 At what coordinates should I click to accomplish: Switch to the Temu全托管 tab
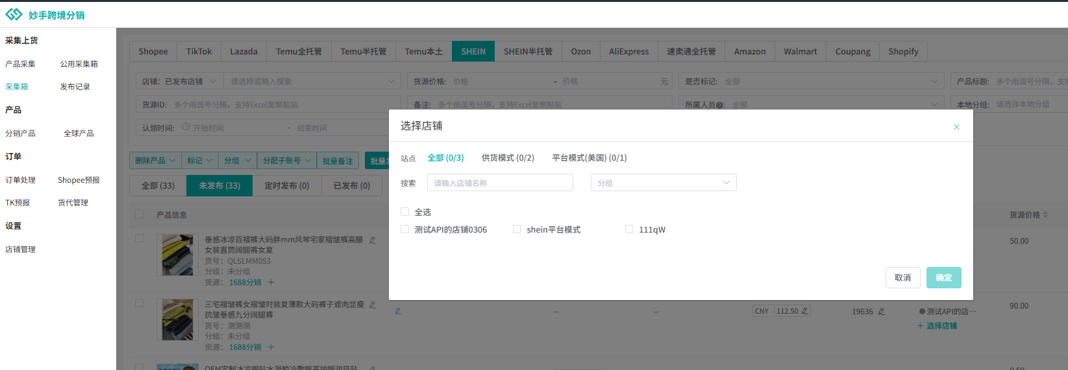click(x=299, y=51)
